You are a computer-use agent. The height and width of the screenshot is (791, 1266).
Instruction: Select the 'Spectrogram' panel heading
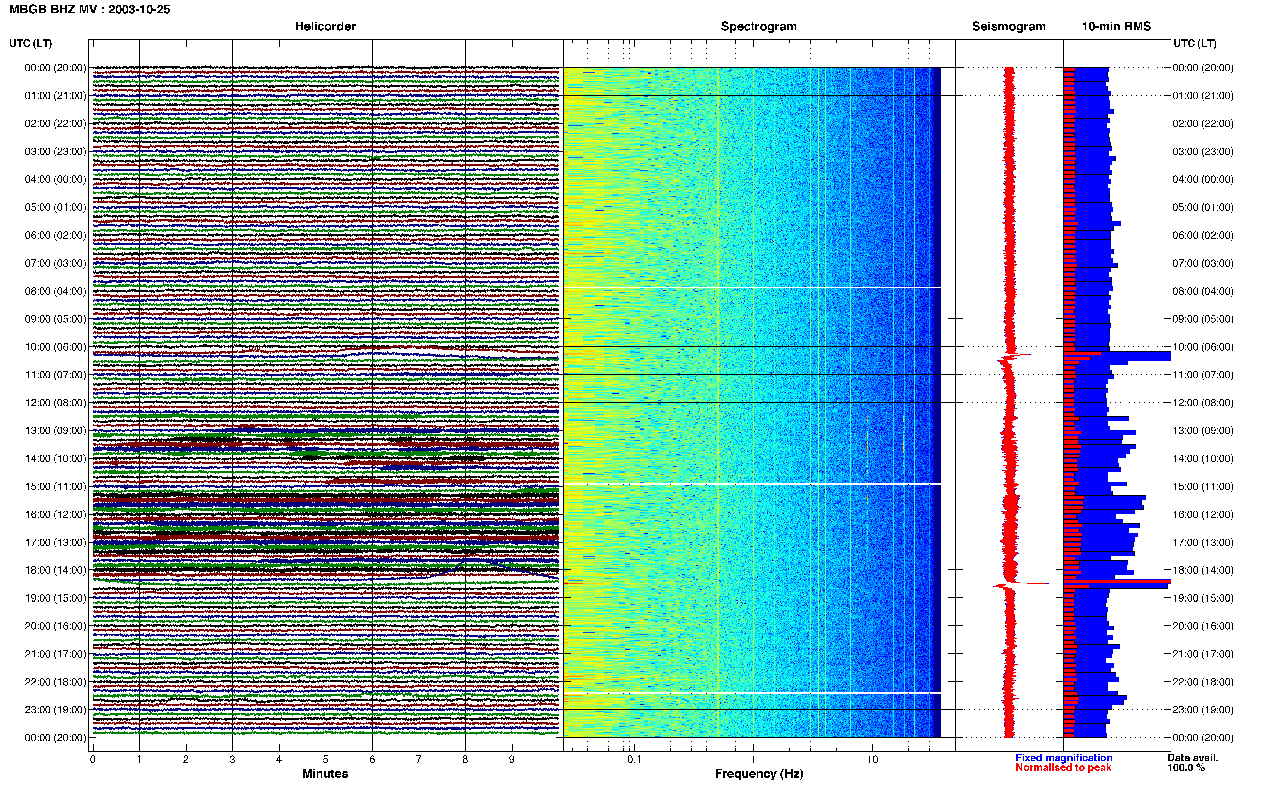(x=759, y=27)
